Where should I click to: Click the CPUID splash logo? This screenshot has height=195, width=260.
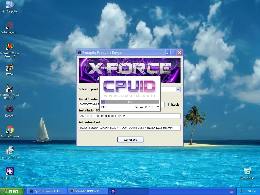pos(129,86)
